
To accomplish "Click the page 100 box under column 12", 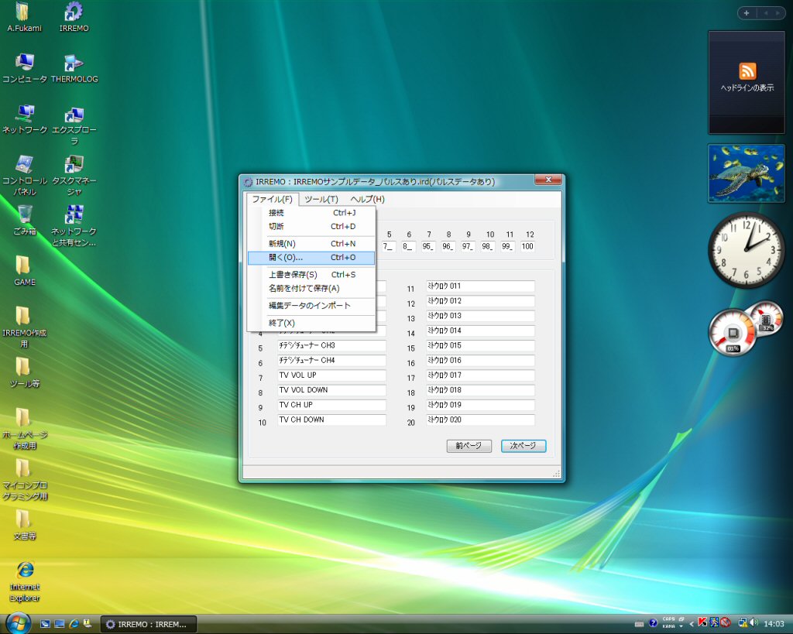I will coord(527,246).
